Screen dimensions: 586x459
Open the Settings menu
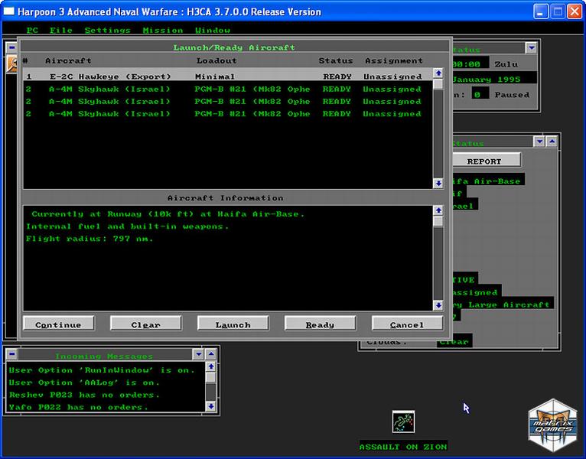(107, 30)
